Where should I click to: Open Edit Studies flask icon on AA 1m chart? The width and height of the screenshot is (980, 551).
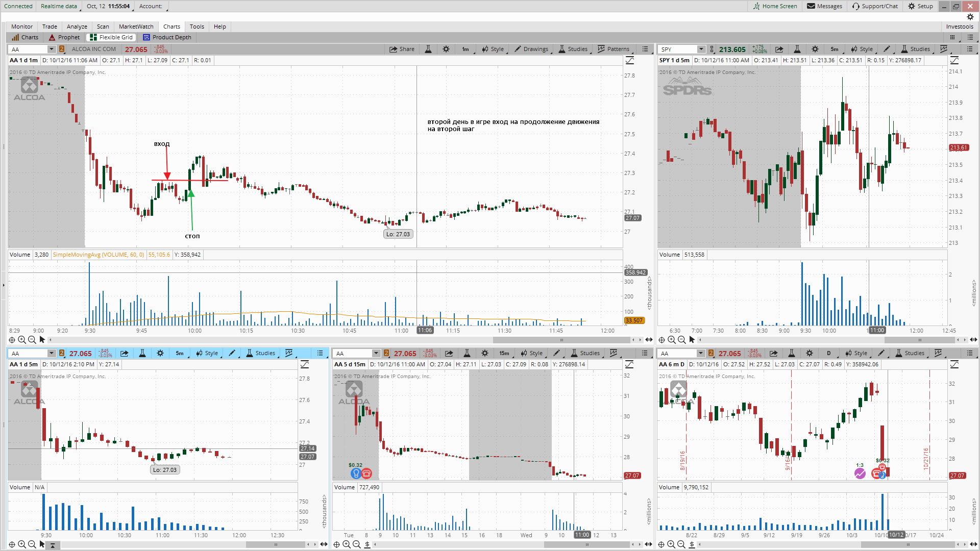428,49
